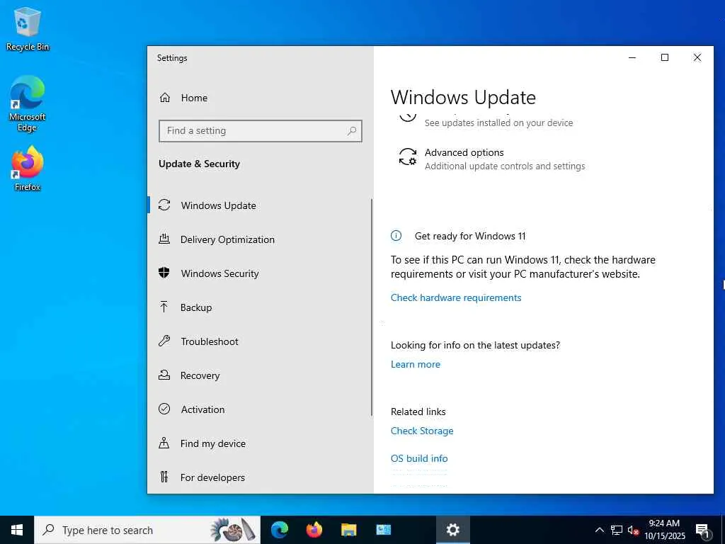This screenshot has width=725, height=544.
Task: Select the Microsoft Edge desktop shortcut
Action: pos(28,104)
